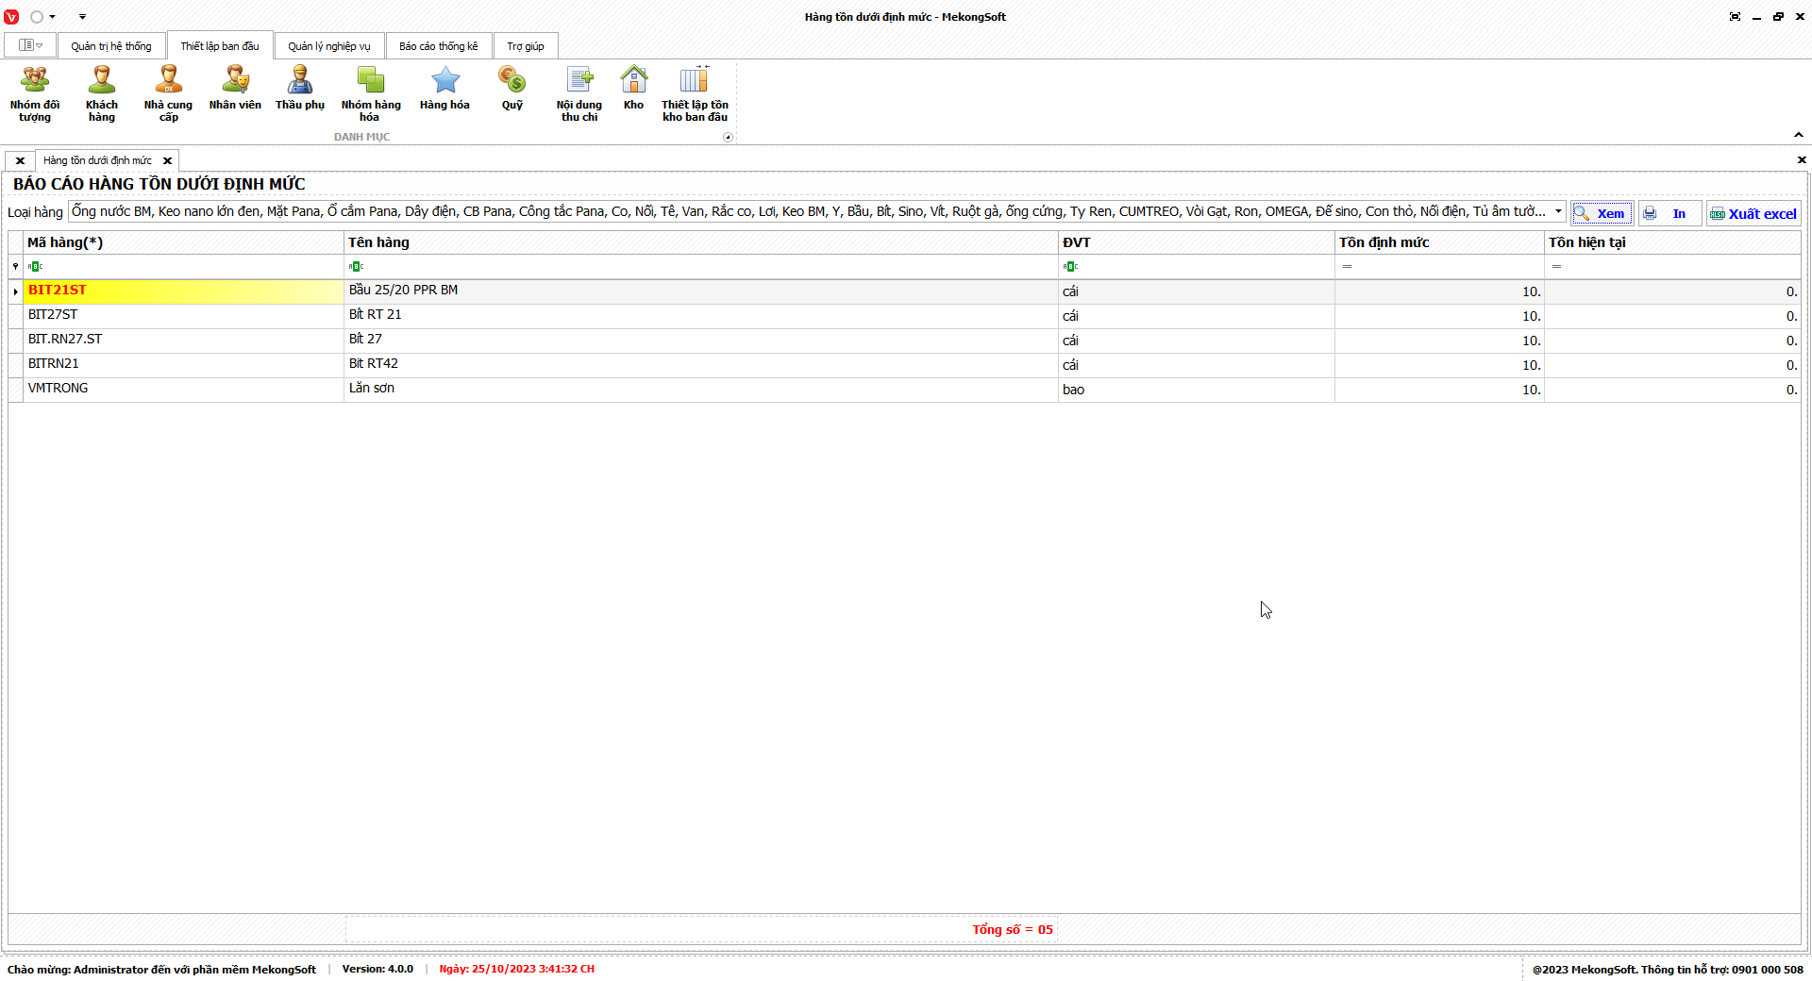Sort by ĐVT column header
The image size is (1812, 981).
click(x=1196, y=242)
